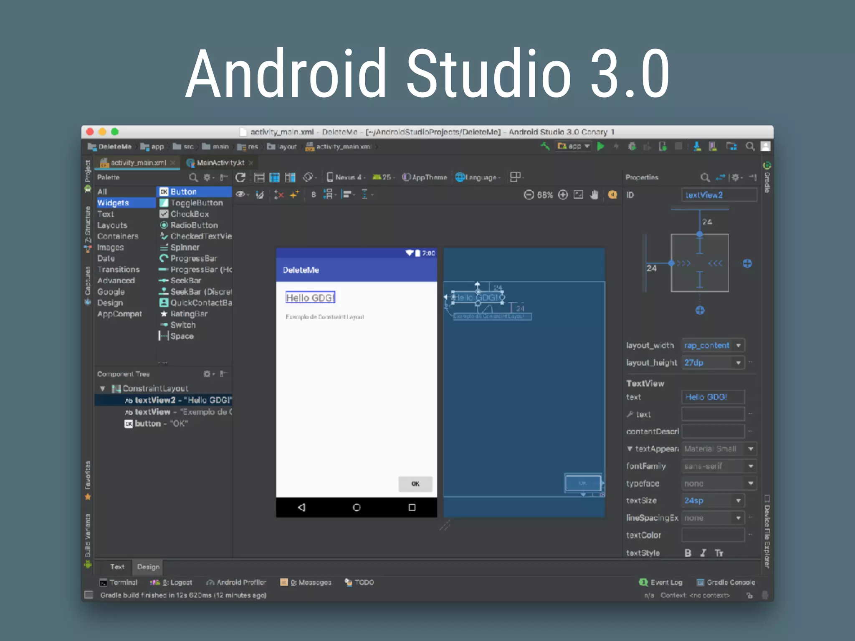This screenshot has width=855, height=641.
Task: Click the Zoom to fit screen icon
Action: [578, 195]
